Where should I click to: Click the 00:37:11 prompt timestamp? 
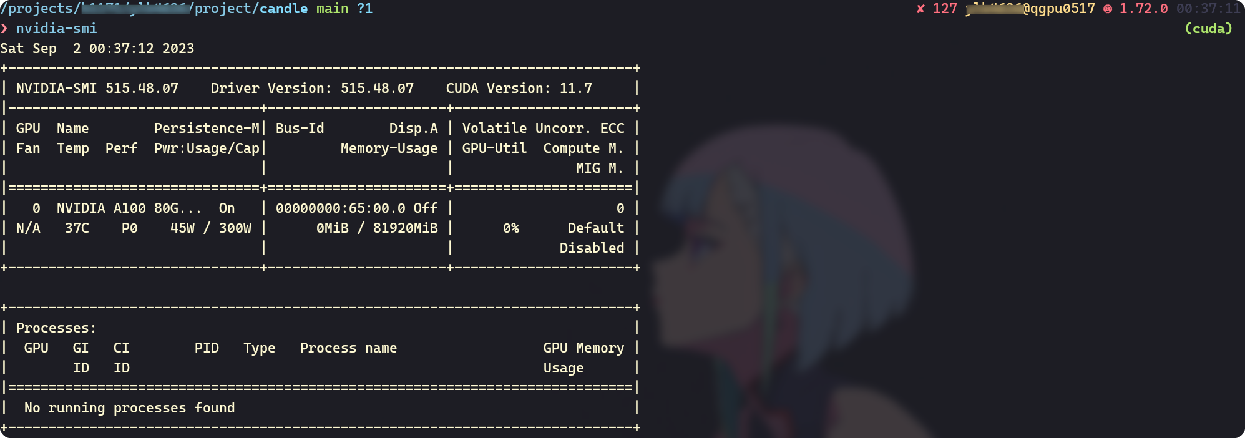[x=1208, y=9]
